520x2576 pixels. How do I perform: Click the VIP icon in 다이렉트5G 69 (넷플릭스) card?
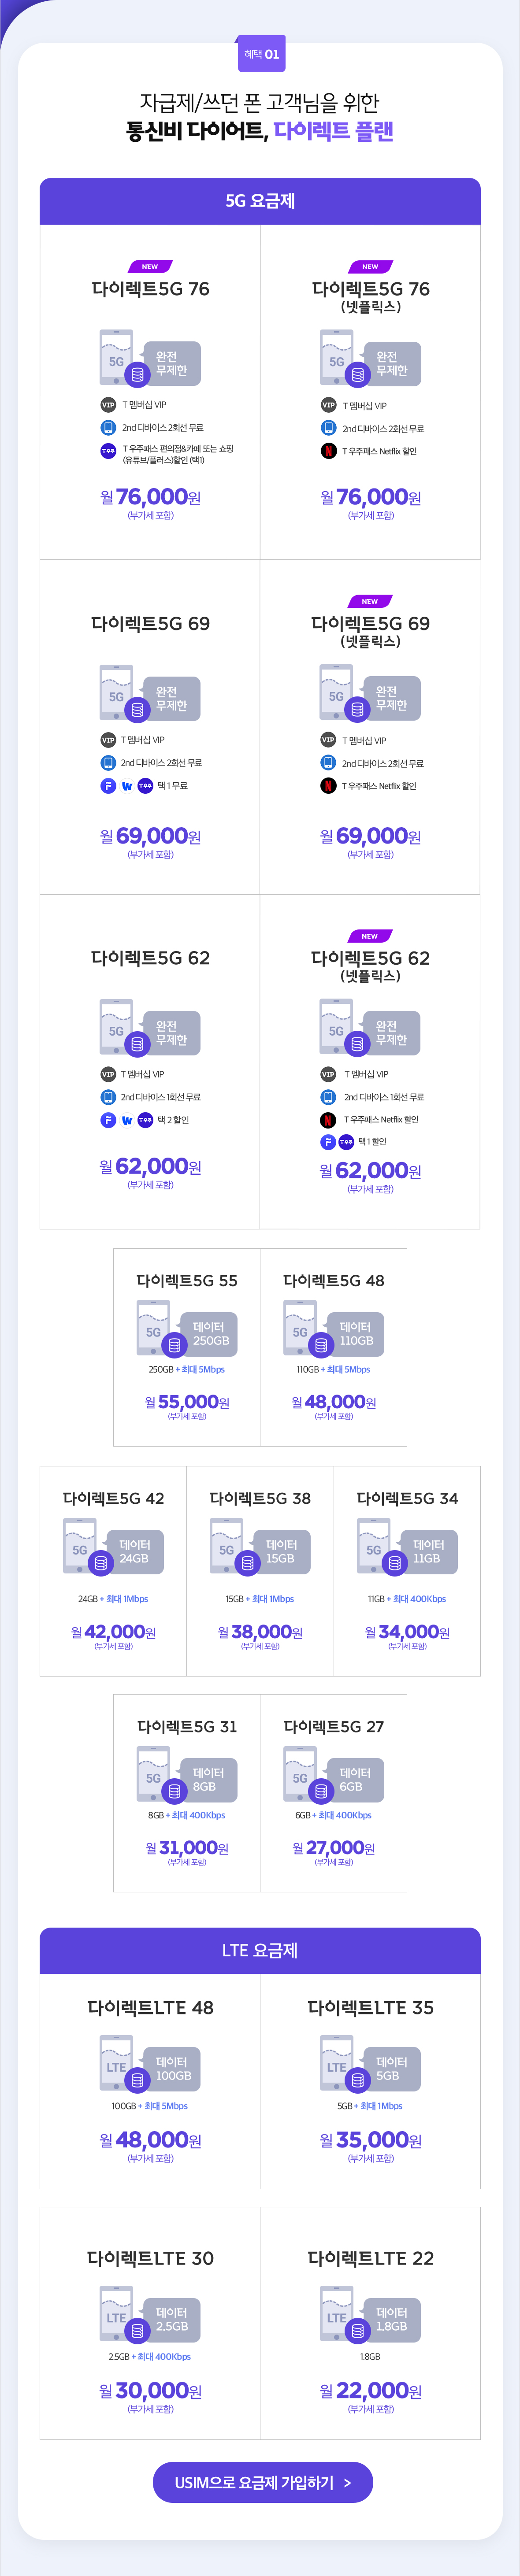click(x=328, y=740)
